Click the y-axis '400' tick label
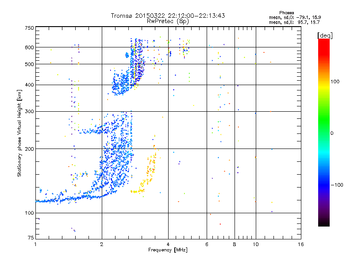The width and height of the screenshot is (354, 266). coord(29,85)
